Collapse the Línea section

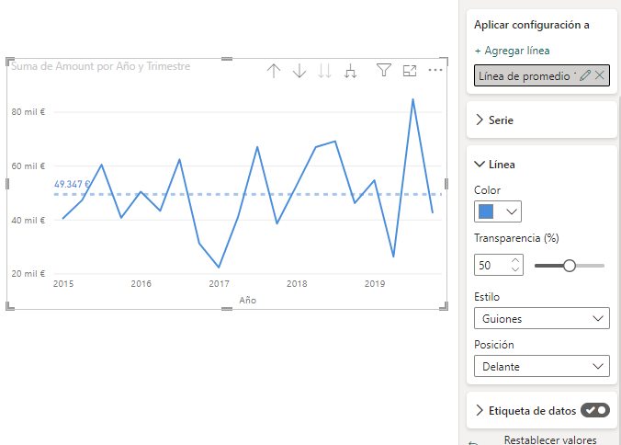pos(480,165)
